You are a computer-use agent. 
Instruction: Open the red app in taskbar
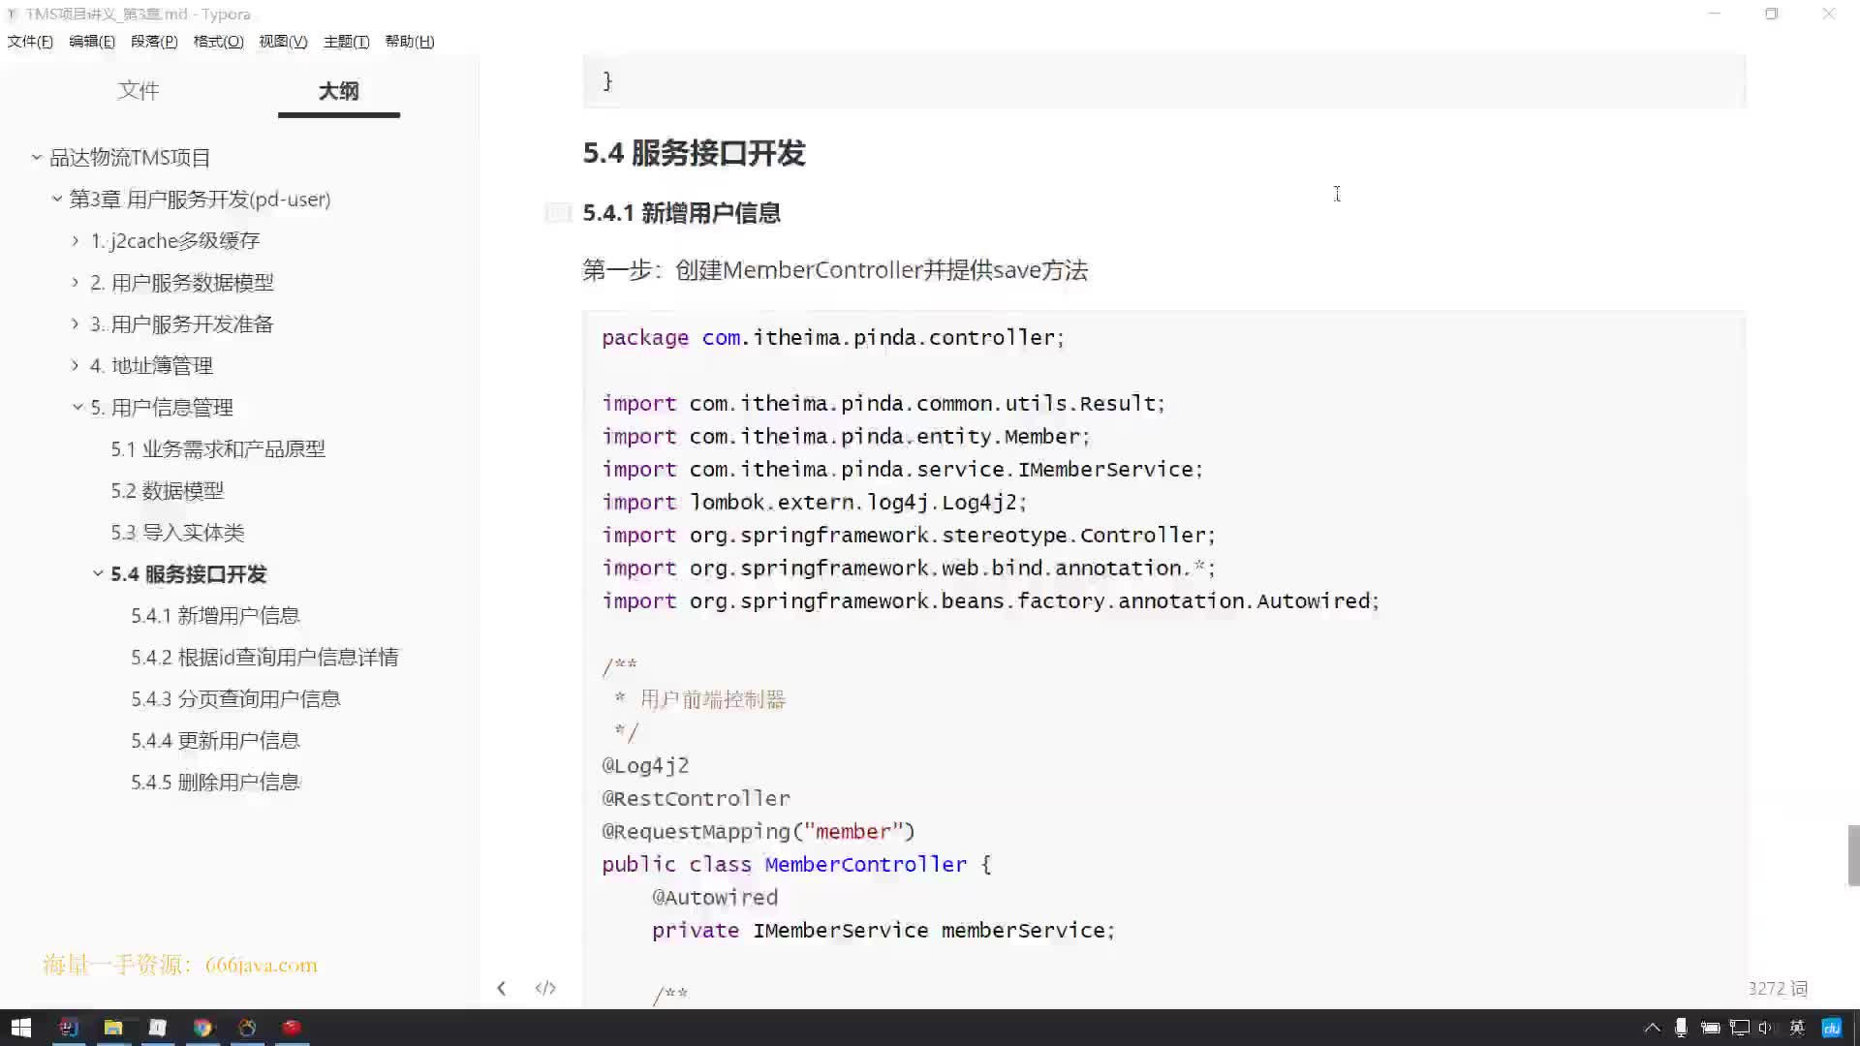pos(292,1028)
